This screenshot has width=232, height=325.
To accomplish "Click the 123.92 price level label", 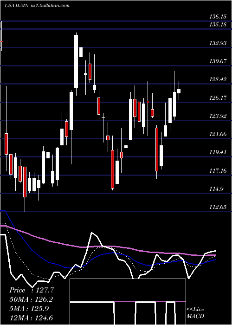I will click(218, 116).
